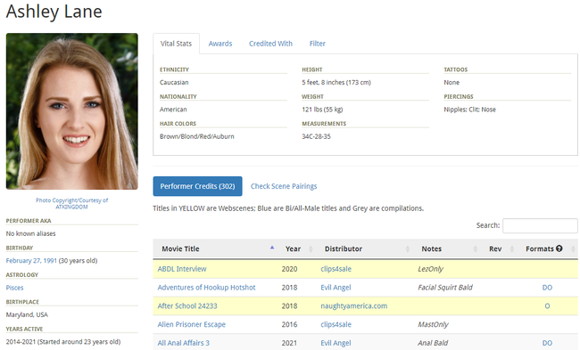Select the Vital Stats tab

click(176, 44)
